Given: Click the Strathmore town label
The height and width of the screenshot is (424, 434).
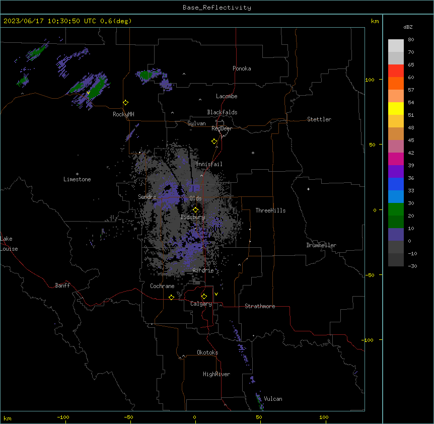Looking at the screenshot, I should click(x=260, y=306).
